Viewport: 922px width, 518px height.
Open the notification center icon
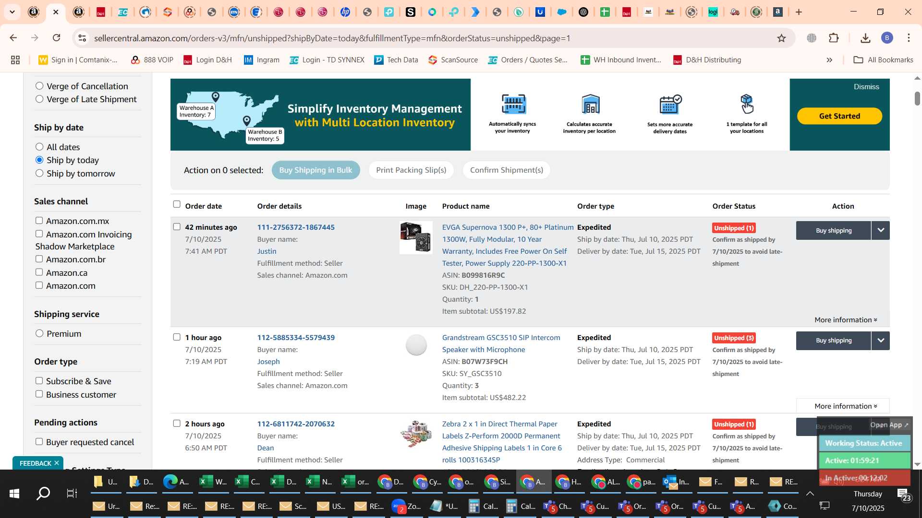coord(903,494)
